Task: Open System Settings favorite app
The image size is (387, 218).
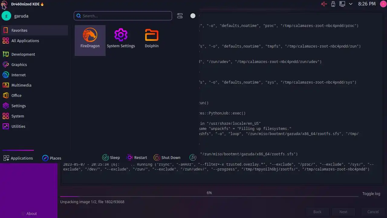Action: click(121, 40)
